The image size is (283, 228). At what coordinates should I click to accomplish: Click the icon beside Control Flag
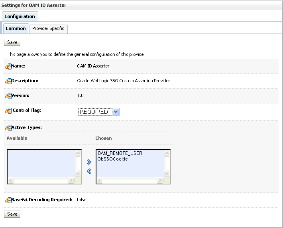click(x=8, y=111)
